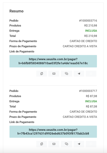
Task: Email payment link for order #1000003716
Action: tap(54, 73)
